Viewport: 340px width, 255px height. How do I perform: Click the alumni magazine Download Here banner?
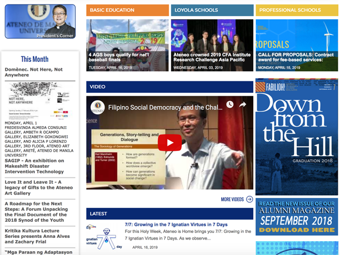tap(297, 217)
